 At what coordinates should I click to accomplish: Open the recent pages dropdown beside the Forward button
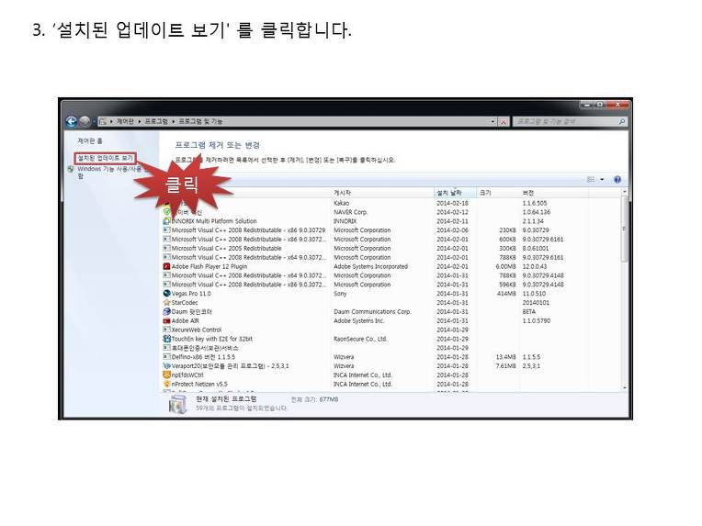94,122
